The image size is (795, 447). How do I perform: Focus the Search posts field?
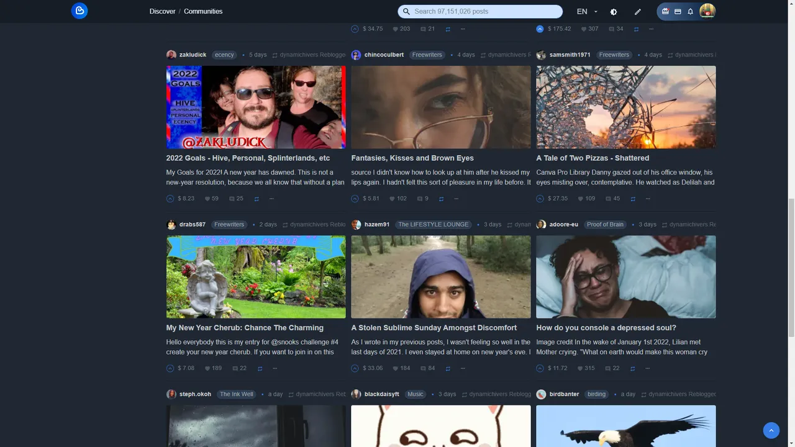click(x=480, y=11)
